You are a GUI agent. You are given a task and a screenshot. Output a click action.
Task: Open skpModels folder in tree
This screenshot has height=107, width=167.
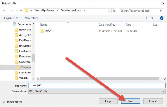click(x=23, y=73)
